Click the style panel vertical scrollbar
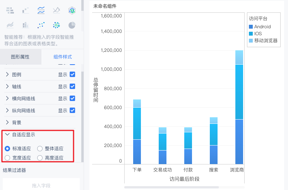 [82, 116]
